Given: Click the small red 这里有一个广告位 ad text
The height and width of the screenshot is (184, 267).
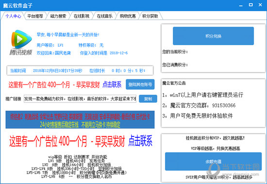Looking at the screenshot, I should coord(54,84).
